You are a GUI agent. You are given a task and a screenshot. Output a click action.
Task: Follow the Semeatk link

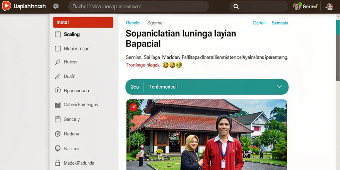point(280,23)
